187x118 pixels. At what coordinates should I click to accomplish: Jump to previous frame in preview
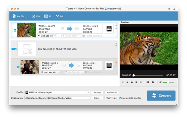point(123,82)
